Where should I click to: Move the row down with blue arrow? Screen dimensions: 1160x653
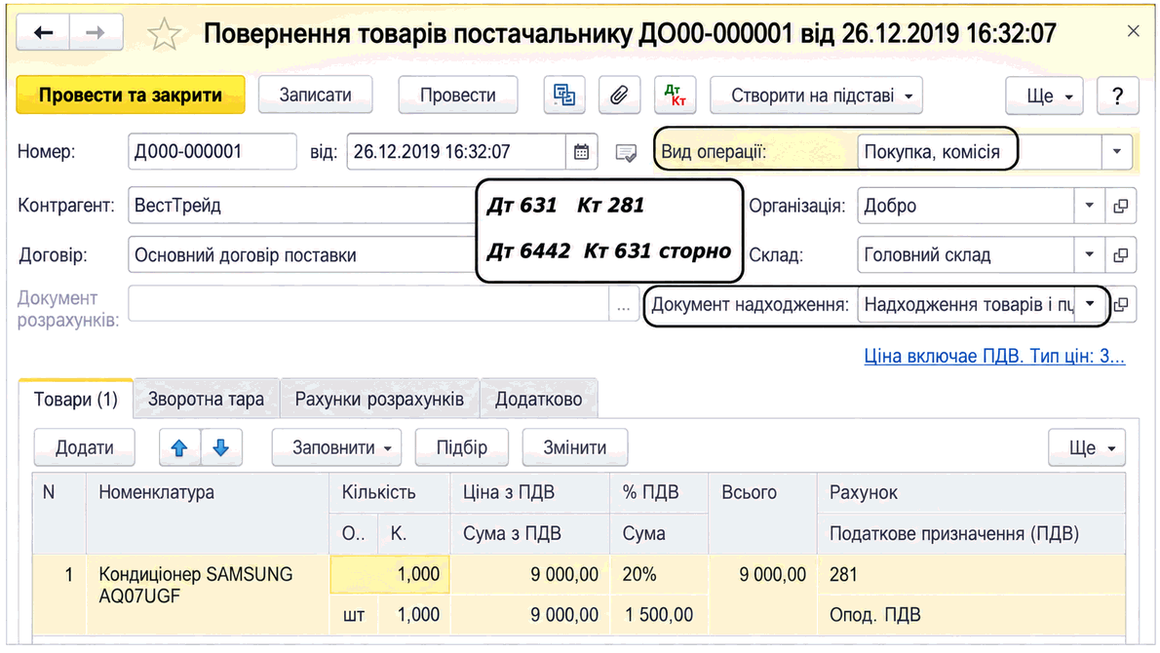220,447
